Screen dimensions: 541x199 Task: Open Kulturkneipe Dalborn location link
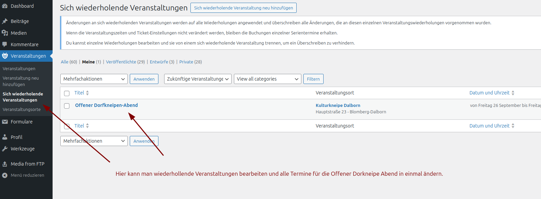click(338, 106)
